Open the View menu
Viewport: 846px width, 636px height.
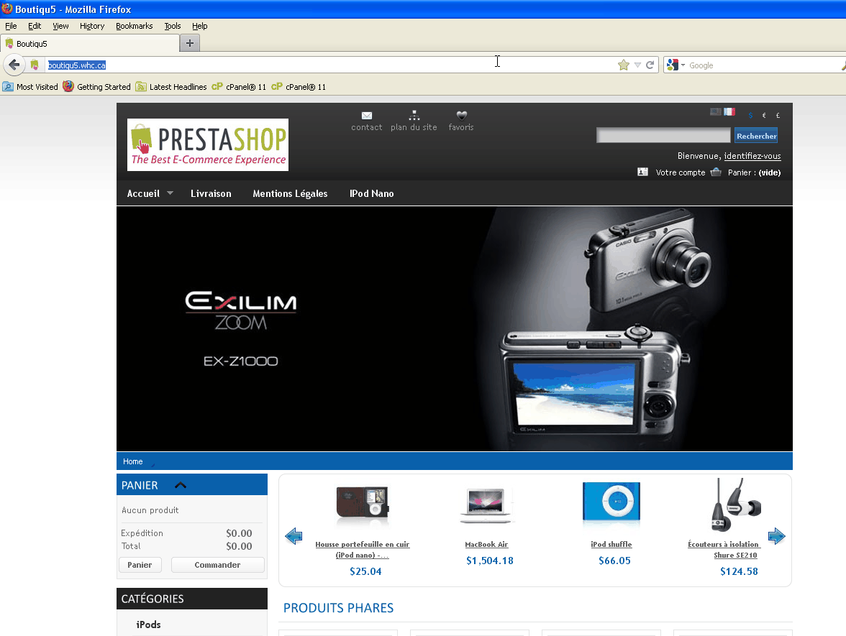click(x=60, y=26)
